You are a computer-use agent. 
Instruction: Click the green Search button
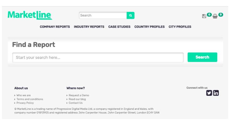[x=202, y=57]
